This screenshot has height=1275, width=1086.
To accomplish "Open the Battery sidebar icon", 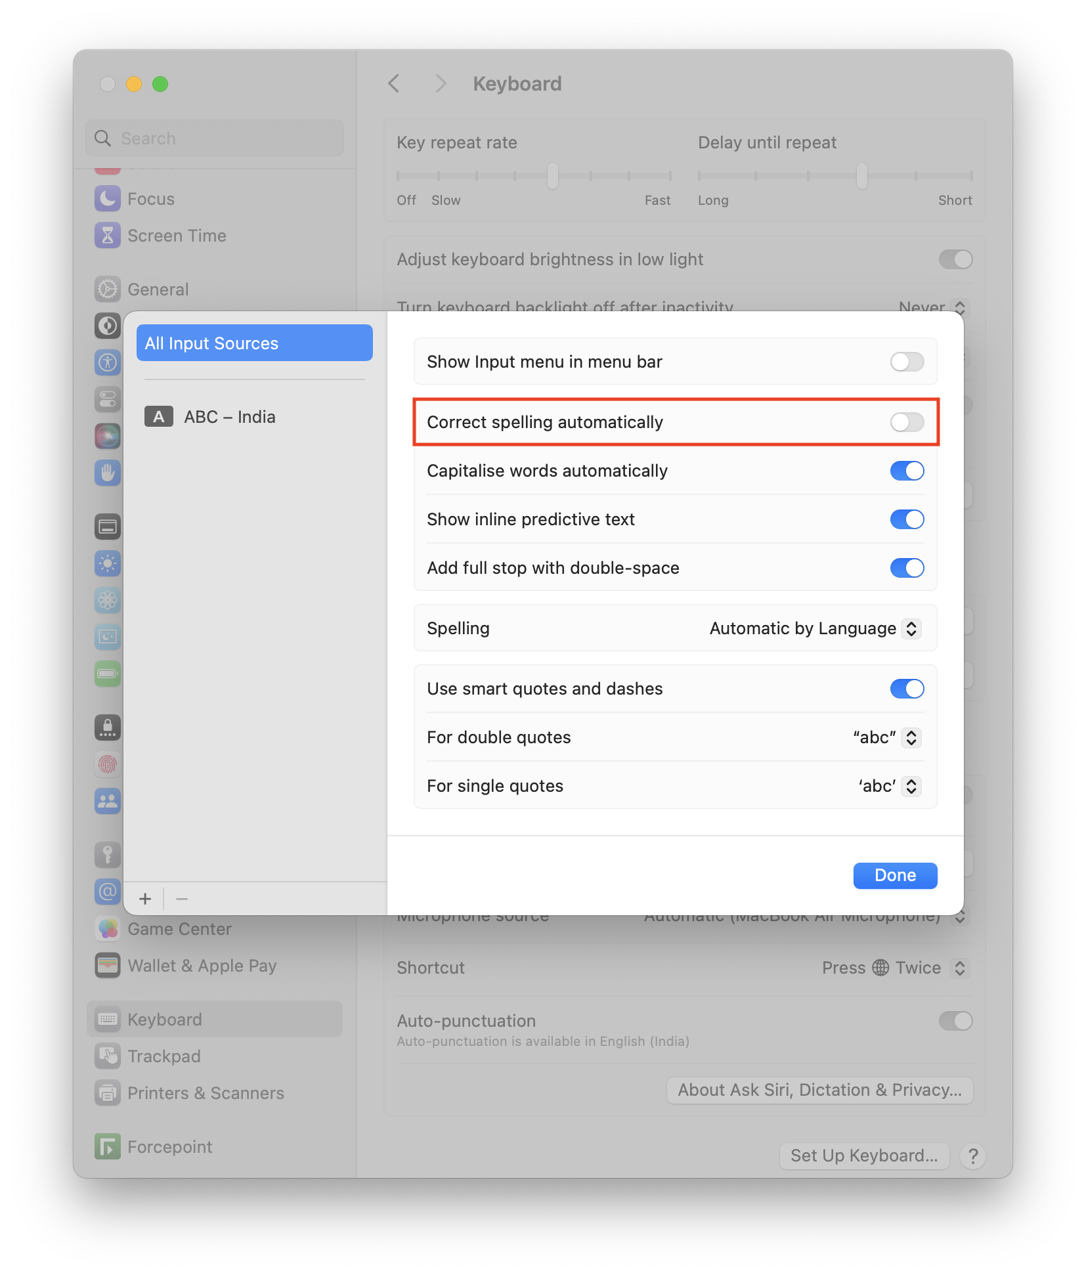I will (108, 674).
